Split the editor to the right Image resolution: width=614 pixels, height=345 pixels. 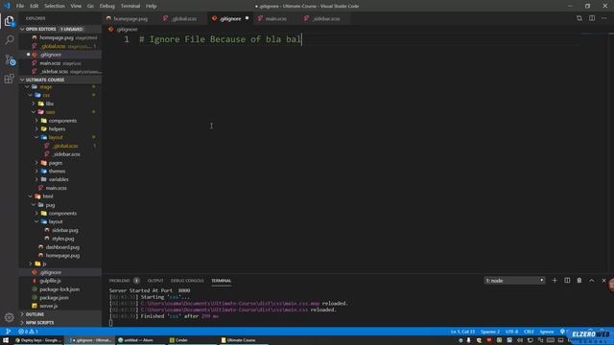click(x=592, y=18)
